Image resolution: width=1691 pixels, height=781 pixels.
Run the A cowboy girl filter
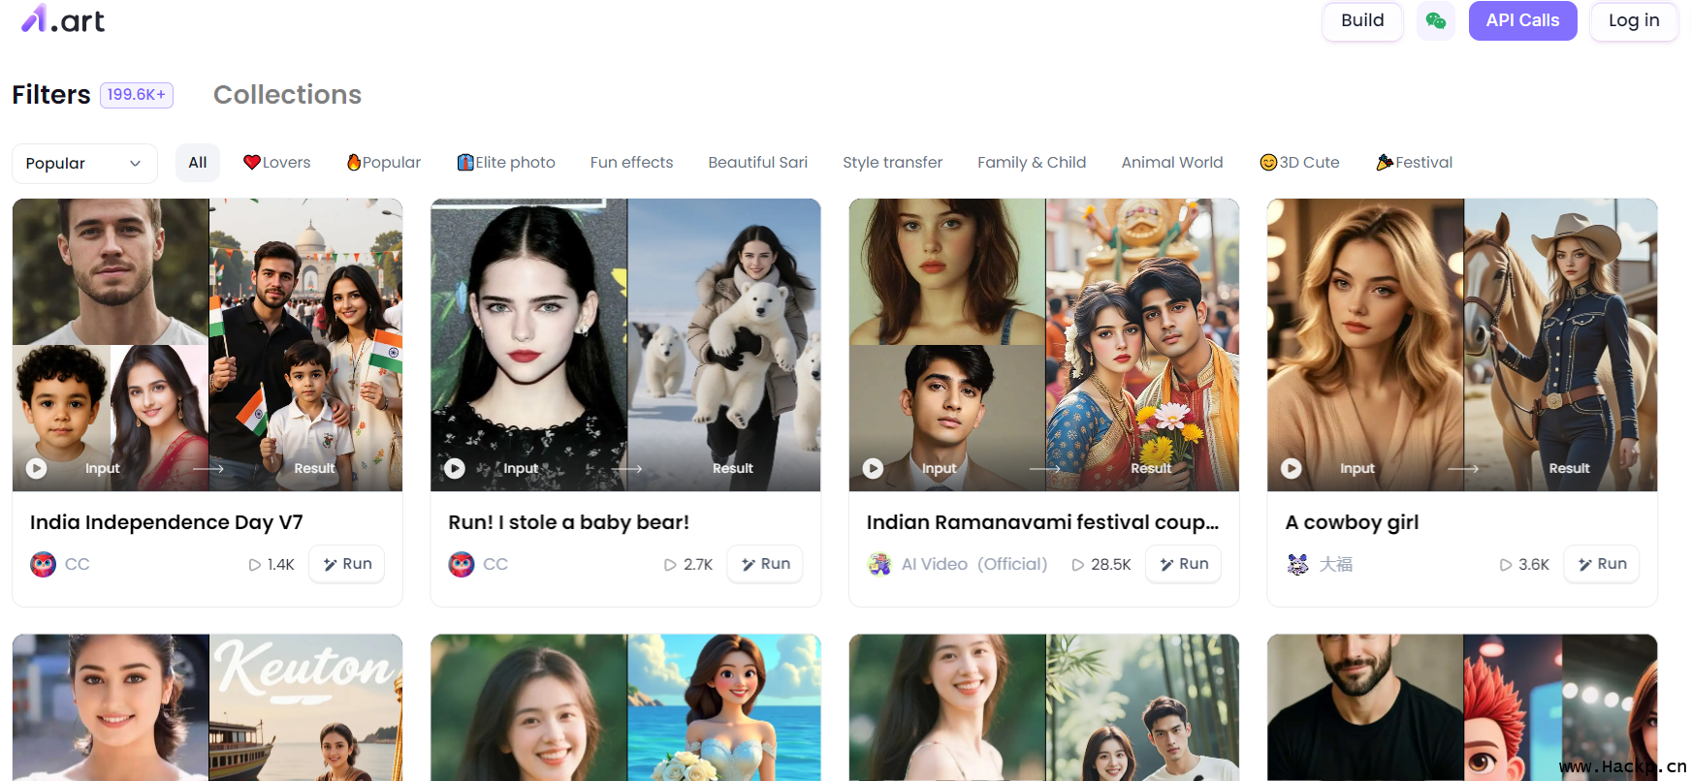[1601, 564]
